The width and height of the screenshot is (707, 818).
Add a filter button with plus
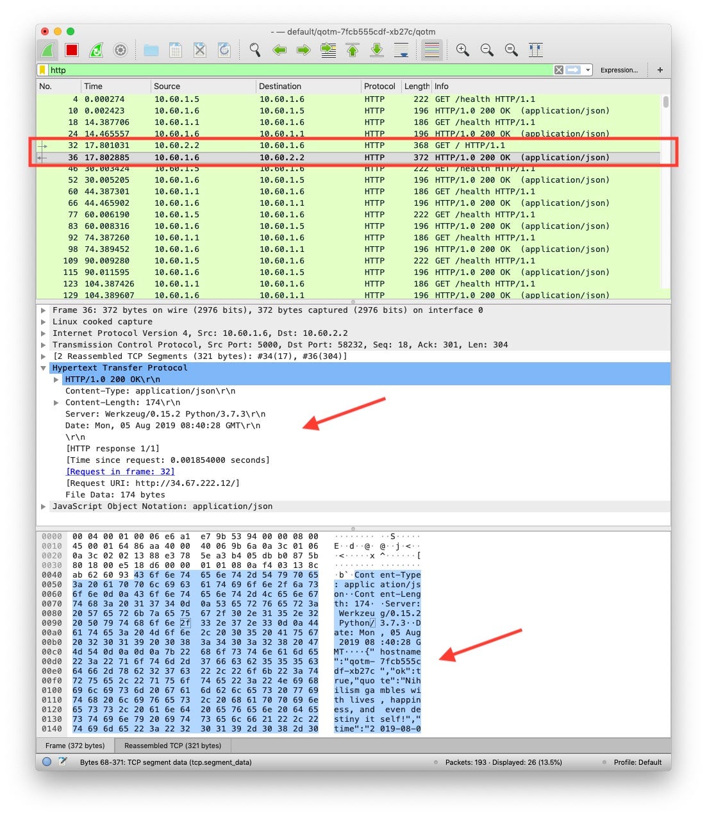click(x=660, y=70)
